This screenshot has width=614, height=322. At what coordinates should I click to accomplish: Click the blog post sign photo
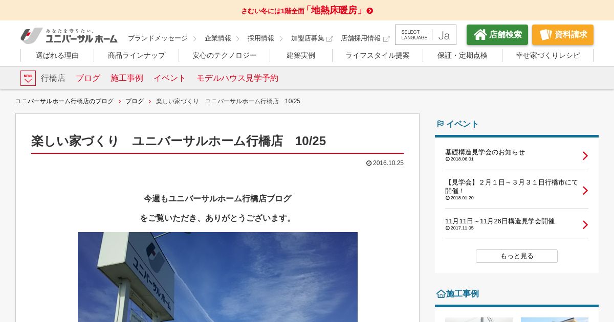coord(217,277)
